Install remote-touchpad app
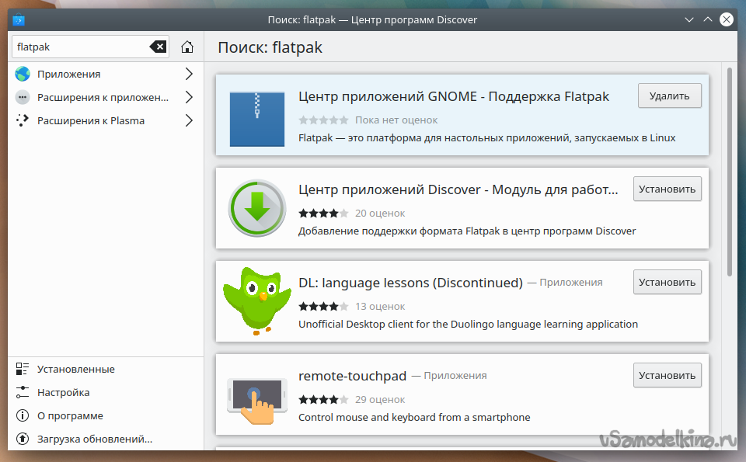The height and width of the screenshot is (462, 746). pyautogui.click(x=667, y=375)
